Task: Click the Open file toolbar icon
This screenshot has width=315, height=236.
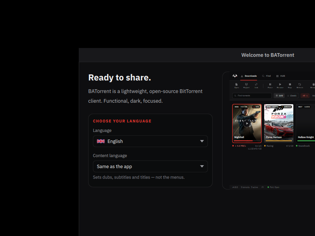Action: click(237, 86)
